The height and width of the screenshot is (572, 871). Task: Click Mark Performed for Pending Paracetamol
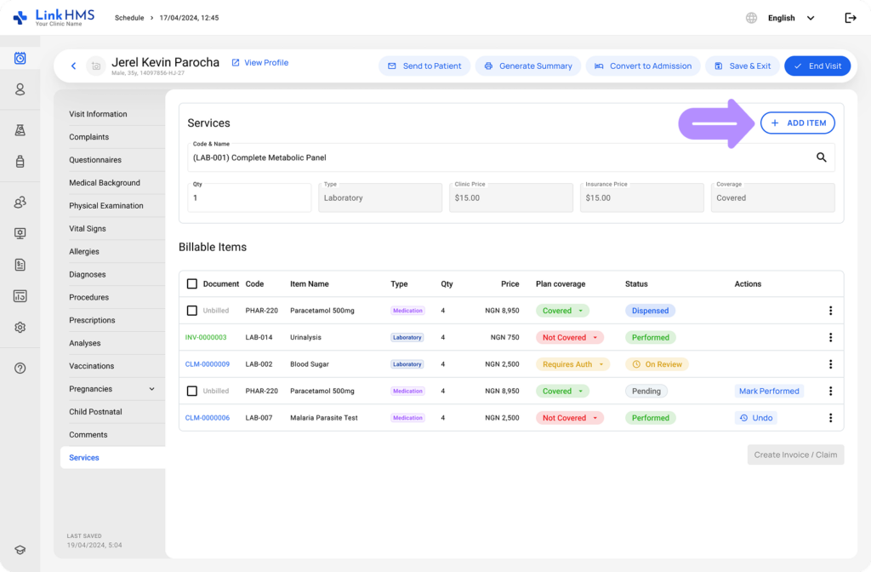769,391
